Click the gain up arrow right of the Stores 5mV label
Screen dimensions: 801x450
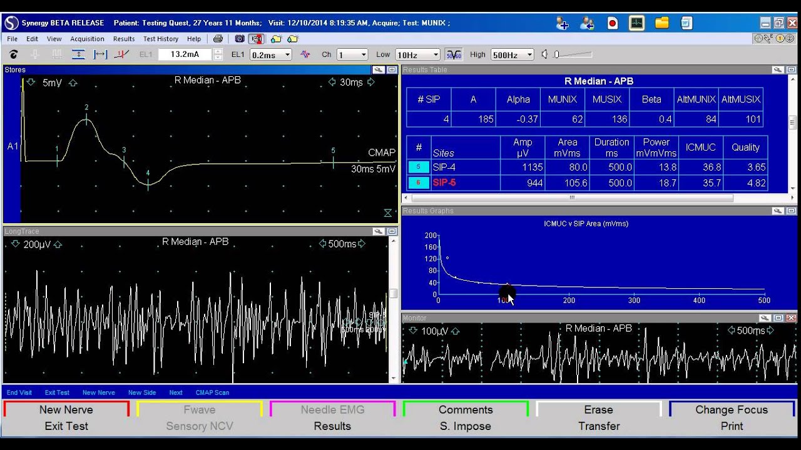(73, 82)
